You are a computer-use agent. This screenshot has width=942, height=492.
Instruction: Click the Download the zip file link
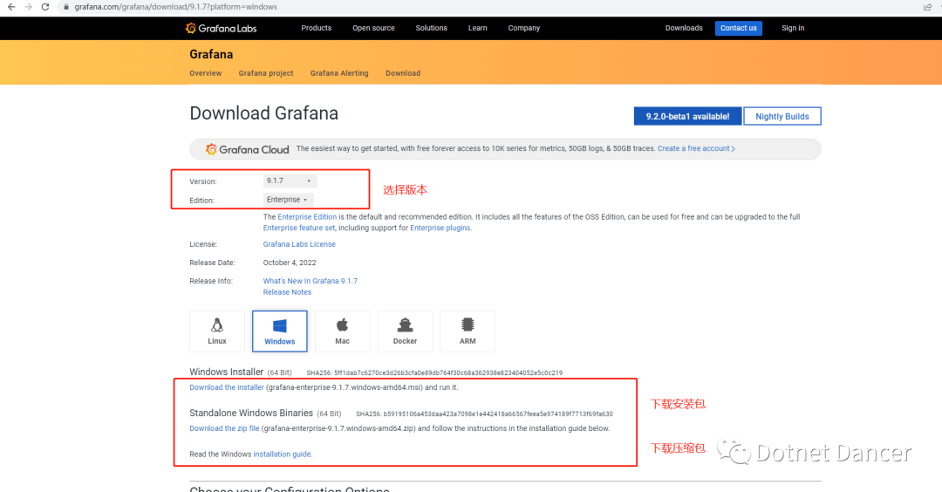pyautogui.click(x=224, y=428)
